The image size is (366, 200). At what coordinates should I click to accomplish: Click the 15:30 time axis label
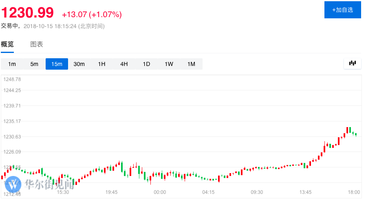(63, 192)
